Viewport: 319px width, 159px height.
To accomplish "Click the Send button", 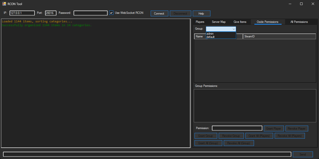I will click(303, 154).
